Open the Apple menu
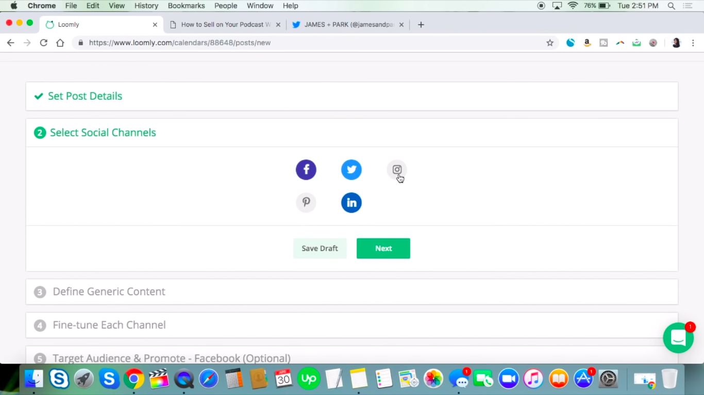The image size is (704, 395). [x=14, y=6]
